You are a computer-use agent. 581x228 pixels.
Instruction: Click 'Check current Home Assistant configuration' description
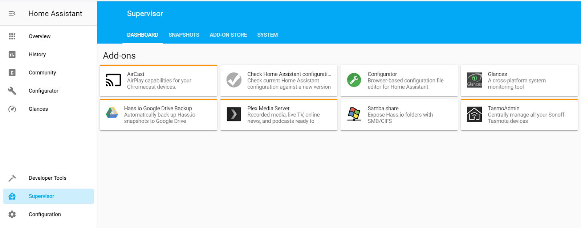pos(289,84)
